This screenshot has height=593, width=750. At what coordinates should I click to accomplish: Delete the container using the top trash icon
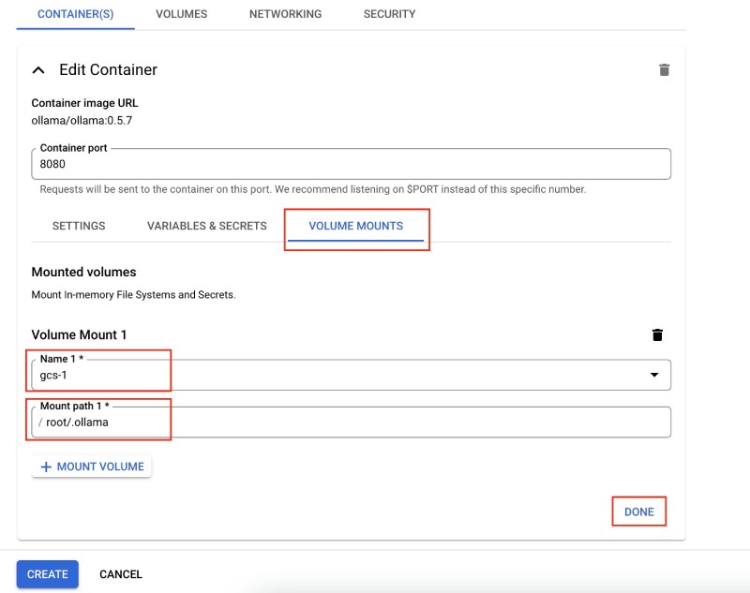664,70
